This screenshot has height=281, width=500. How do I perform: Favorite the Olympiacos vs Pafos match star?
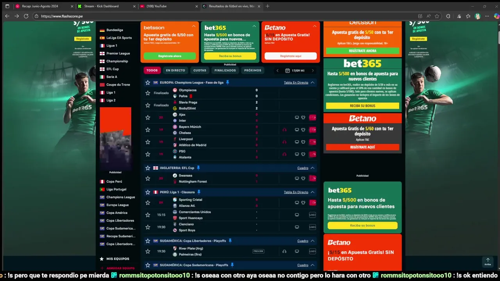(148, 93)
